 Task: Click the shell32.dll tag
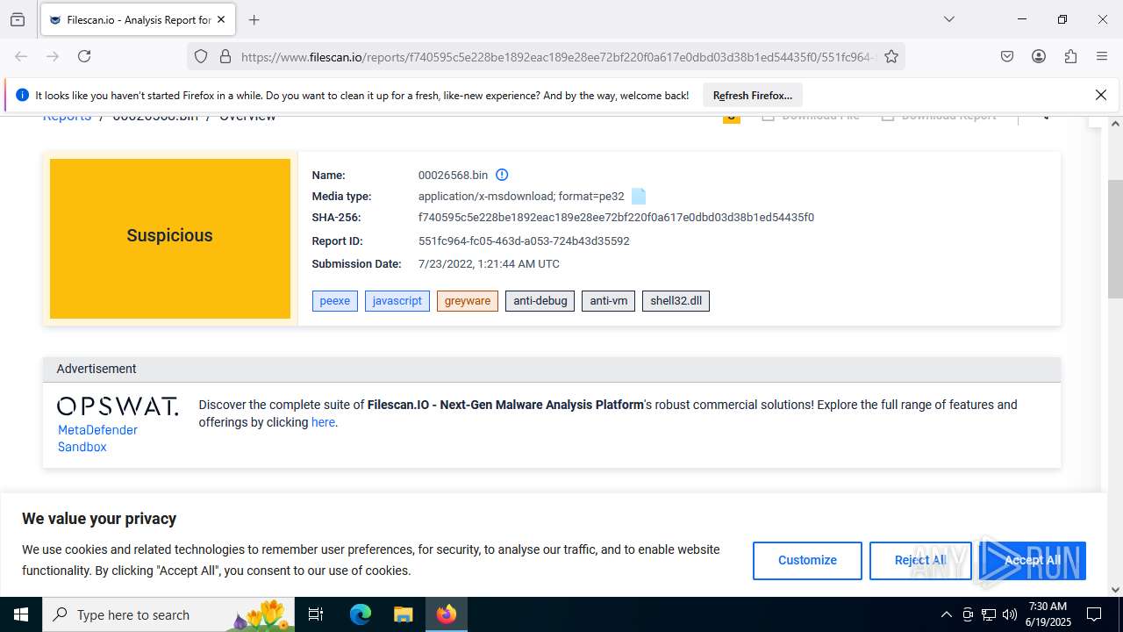pos(676,301)
